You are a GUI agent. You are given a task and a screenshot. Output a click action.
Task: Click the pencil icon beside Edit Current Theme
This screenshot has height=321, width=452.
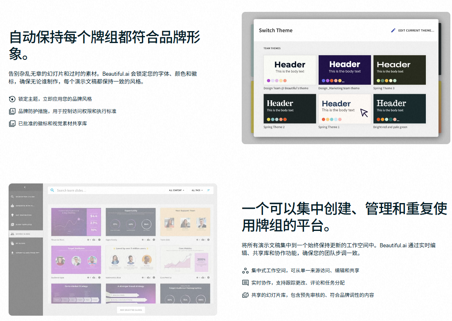(393, 30)
